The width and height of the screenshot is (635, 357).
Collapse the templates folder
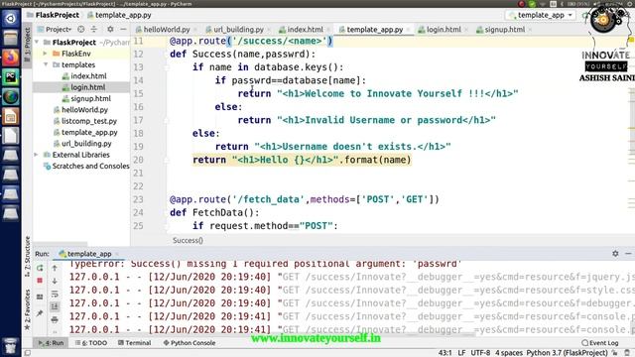click(x=46, y=64)
